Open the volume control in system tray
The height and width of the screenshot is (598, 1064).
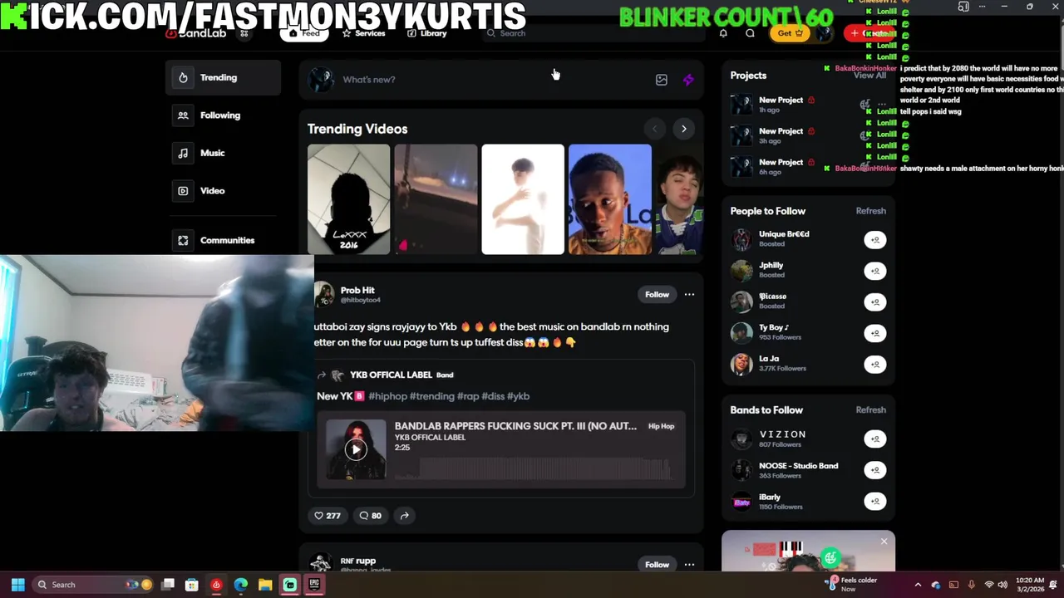1002,585
